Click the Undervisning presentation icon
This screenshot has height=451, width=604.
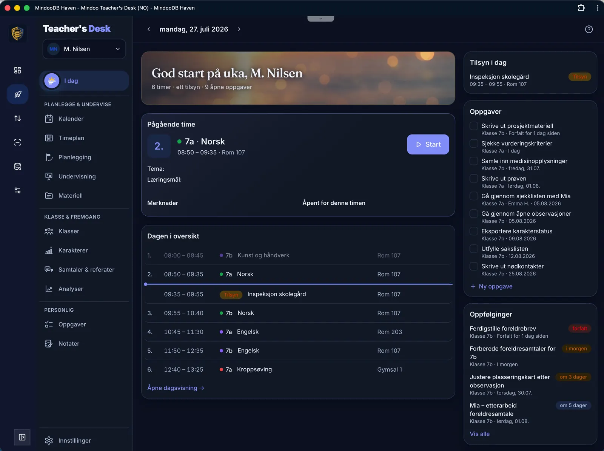tap(49, 177)
